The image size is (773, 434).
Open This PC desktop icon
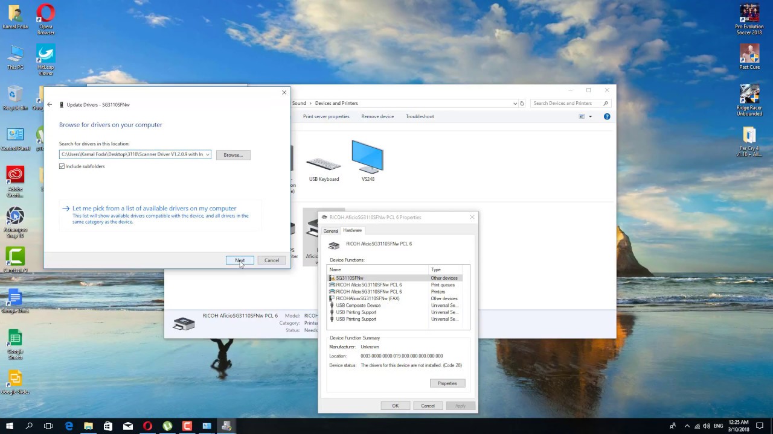15,57
